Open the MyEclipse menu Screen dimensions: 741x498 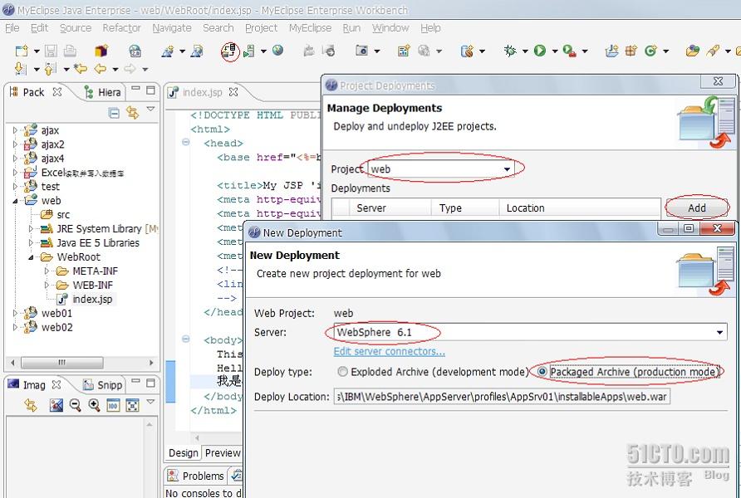click(310, 27)
